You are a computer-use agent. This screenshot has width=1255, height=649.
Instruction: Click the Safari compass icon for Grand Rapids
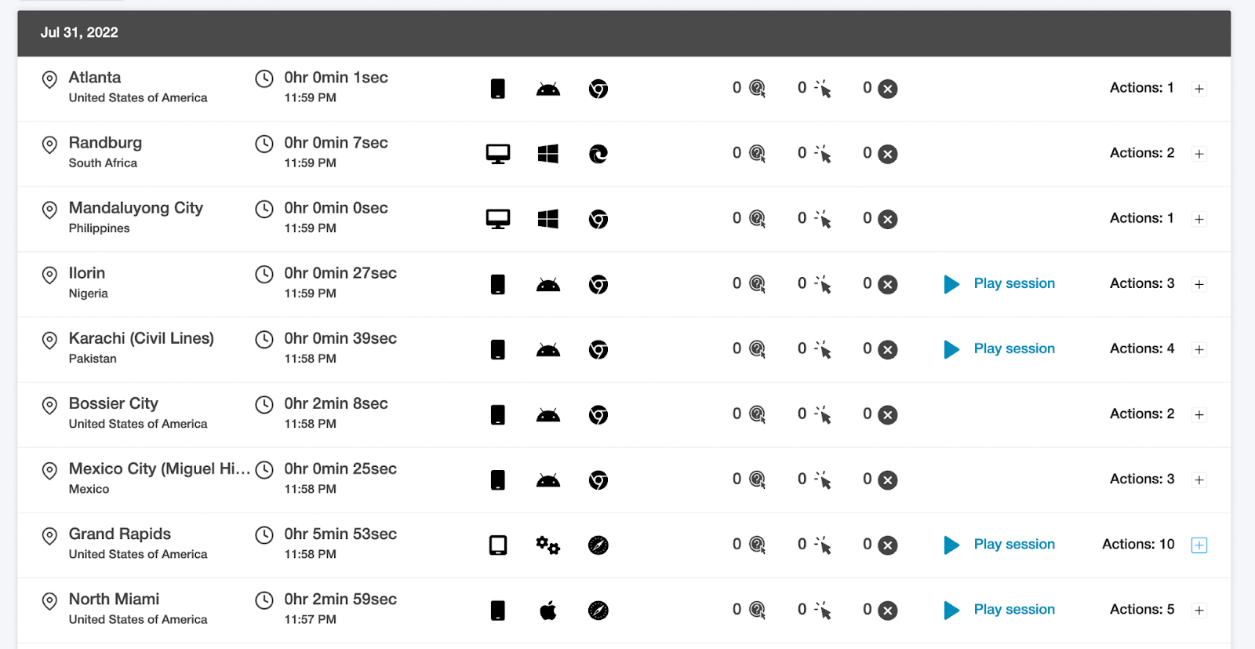click(x=598, y=545)
